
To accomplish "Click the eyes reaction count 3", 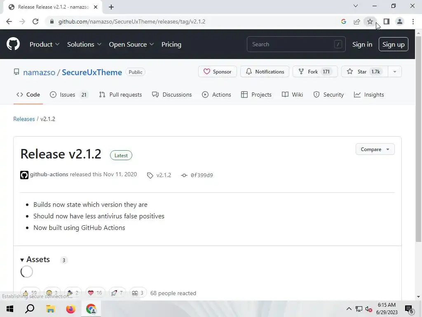I will 138,293.
